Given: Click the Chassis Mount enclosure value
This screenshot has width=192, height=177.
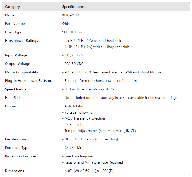Looking at the screenshot, I should [x=75, y=148].
